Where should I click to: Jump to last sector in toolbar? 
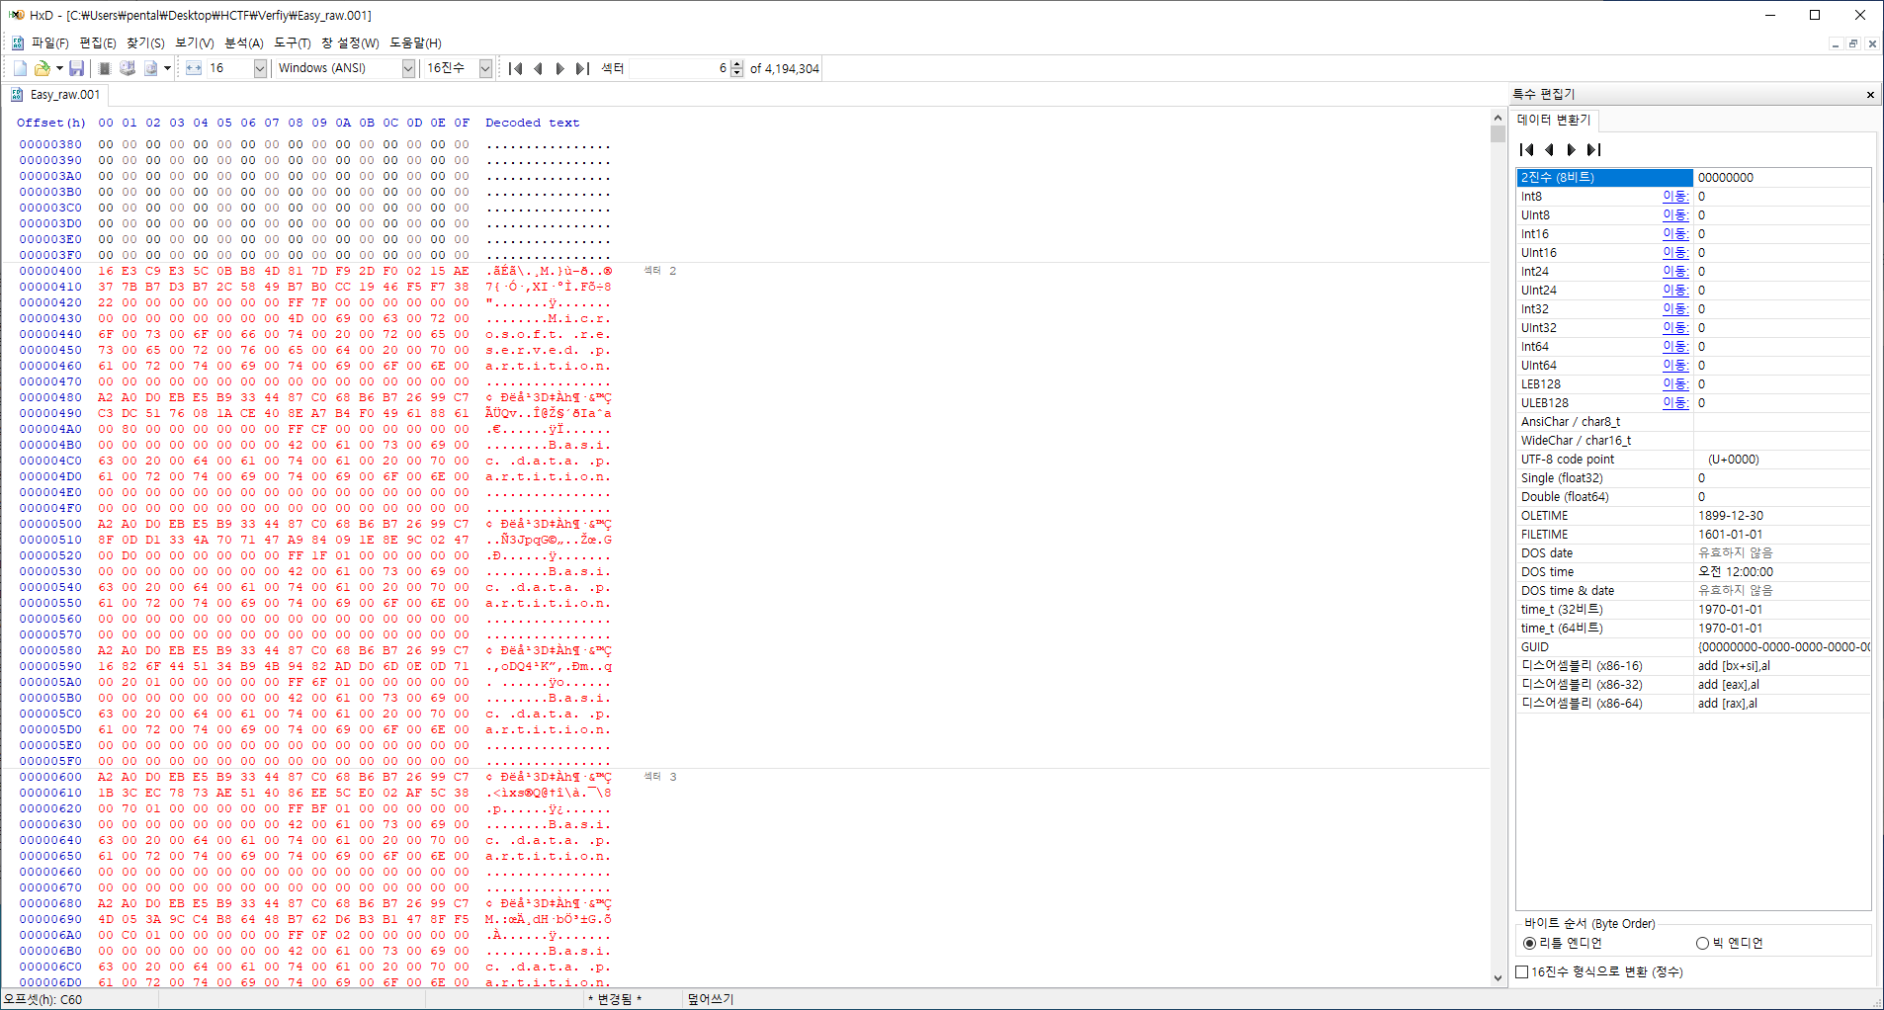point(582,68)
